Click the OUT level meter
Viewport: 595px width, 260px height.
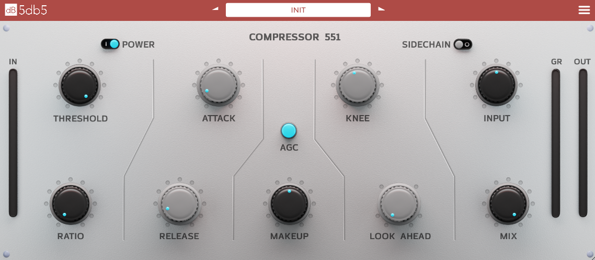click(x=583, y=143)
